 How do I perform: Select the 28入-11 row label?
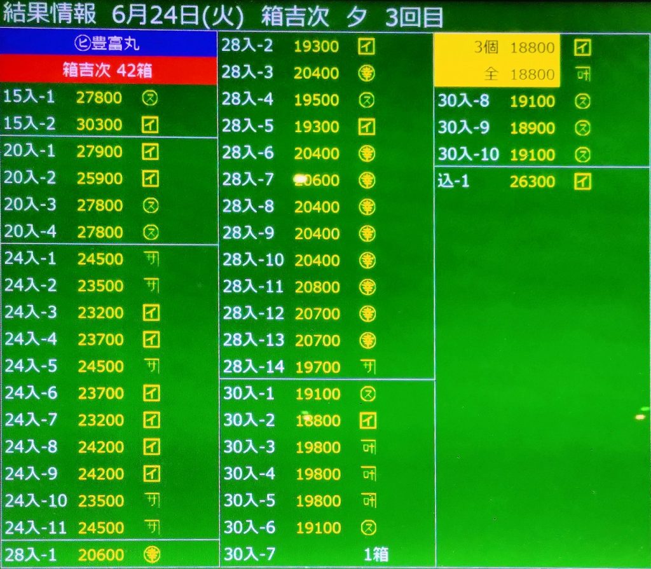click(x=253, y=287)
